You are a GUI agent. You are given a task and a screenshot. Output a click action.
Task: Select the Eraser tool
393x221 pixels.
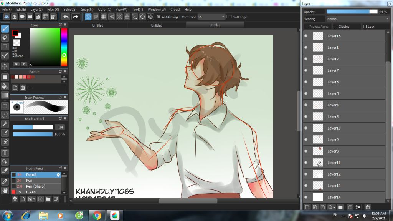click(x=5, y=37)
